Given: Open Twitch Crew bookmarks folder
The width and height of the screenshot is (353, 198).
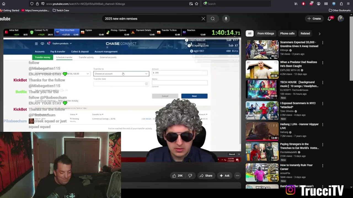Looking at the screenshot, I should pyautogui.click(x=61, y=10).
